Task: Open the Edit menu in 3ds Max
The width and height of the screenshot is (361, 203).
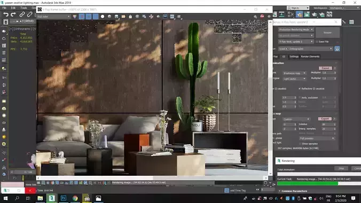Action: [x=13, y=8]
